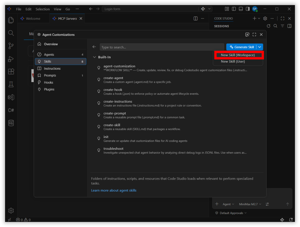
Task: Open the SQL database activity icon
Action: [x=11, y=123]
